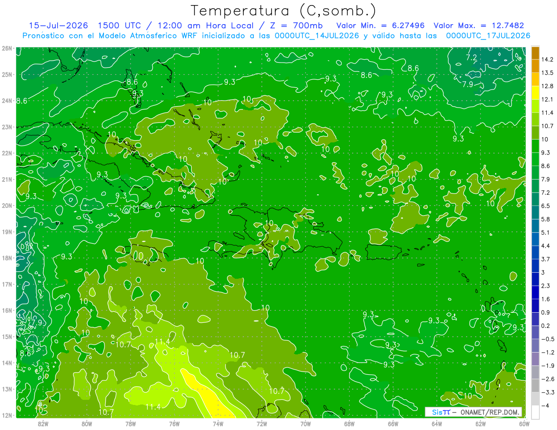Click the "14N" latitude axis label

pos(7,363)
